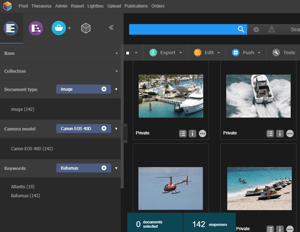Click the green Export download icon
This screenshot has height=232, width=300.
[153, 52]
